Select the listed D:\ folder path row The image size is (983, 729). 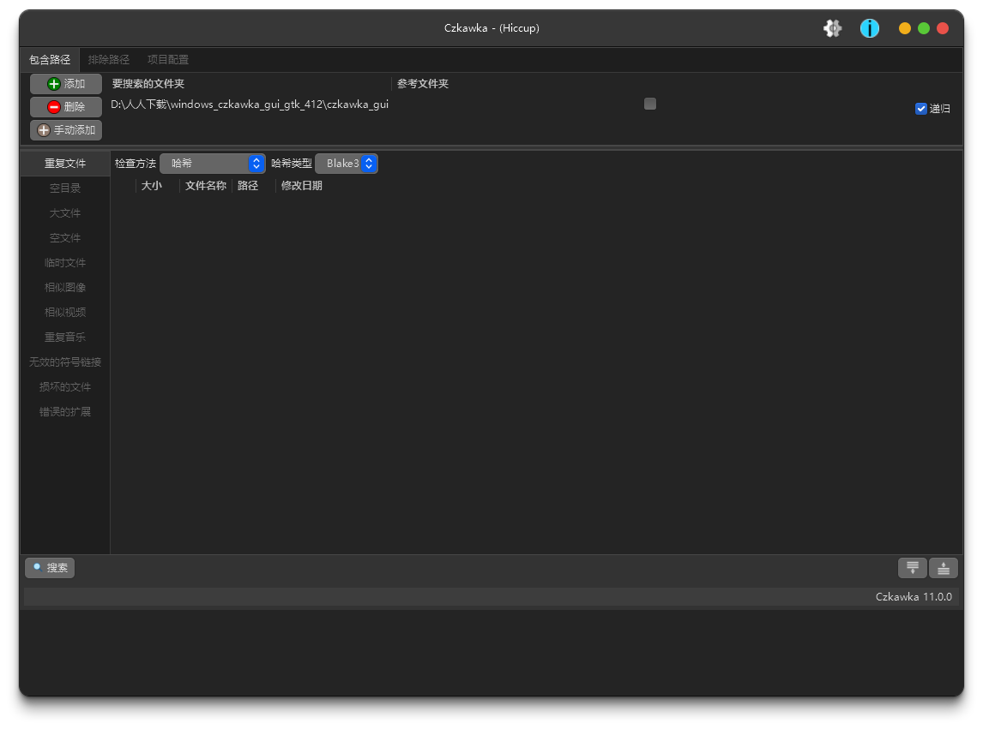click(x=250, y=105)
